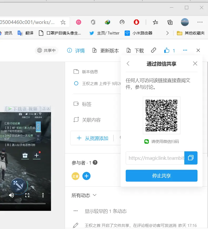Click the 下载 button

pos(135,51)
